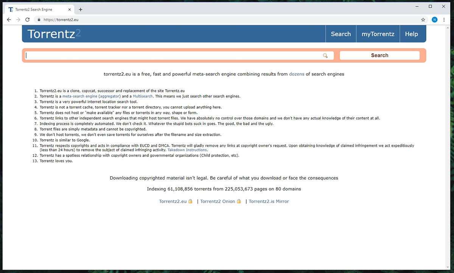This screenshot has height=273, width=454.
Task: Click the 'free, fast and powerful meta-search engine' tagline
Action: coord(224,74)
